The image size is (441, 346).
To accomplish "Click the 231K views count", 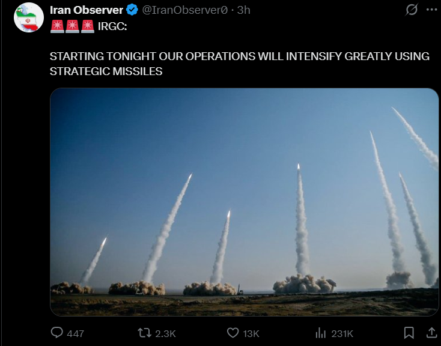I will [x=342, y=333].
